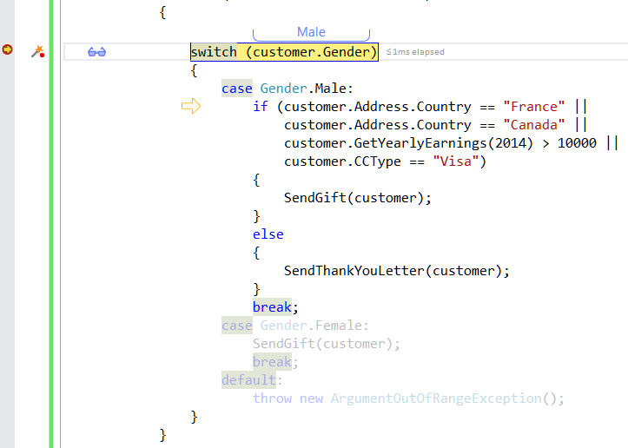Click the dimmed "case Gender.Female:" line

click(x=294, y=326)
